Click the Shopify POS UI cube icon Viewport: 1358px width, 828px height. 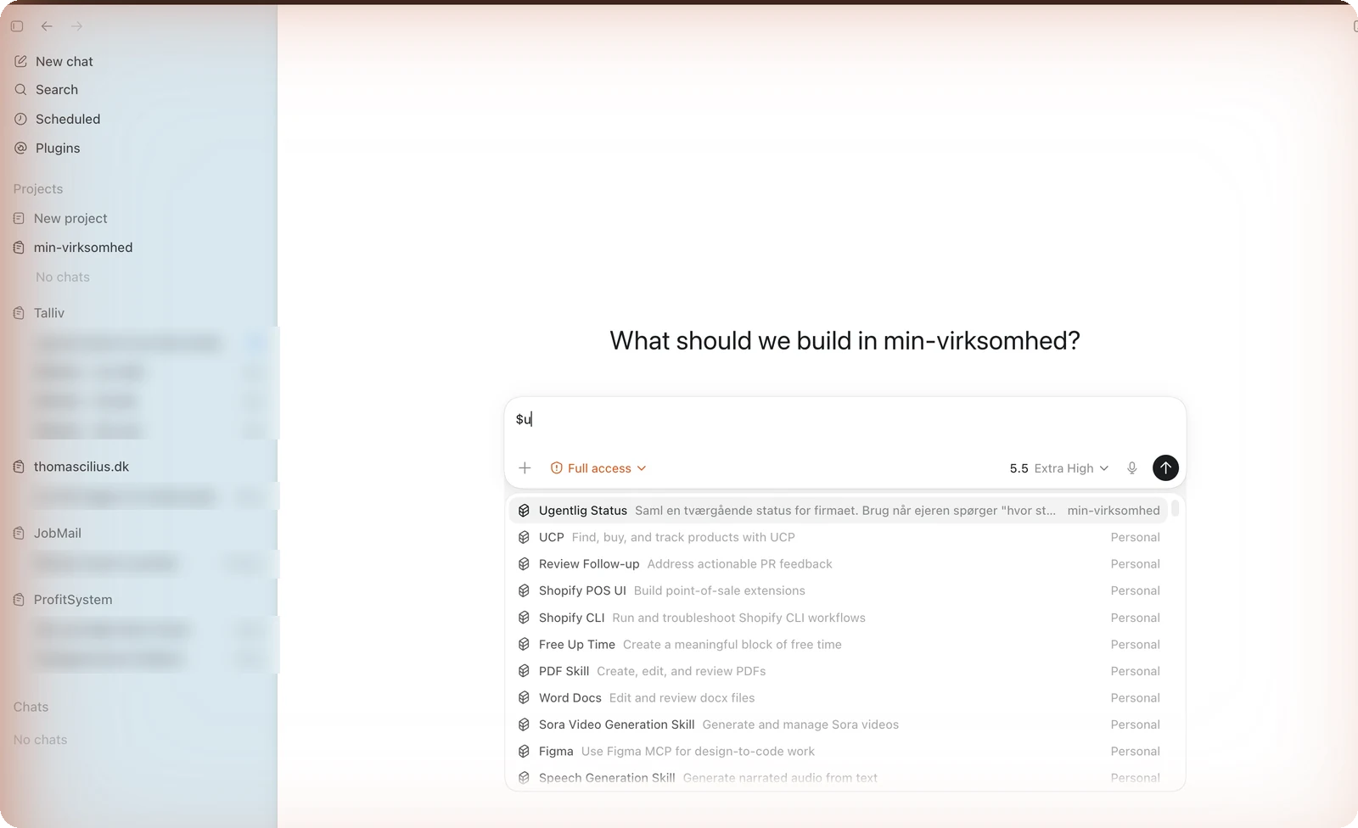pyautogui.click(x=524, y=590)
